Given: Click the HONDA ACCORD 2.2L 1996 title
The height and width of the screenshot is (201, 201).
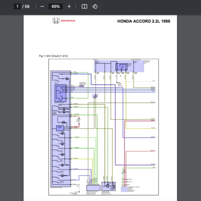Looking at the screenshot, I should pyautogui.click(x=144, y=21).
